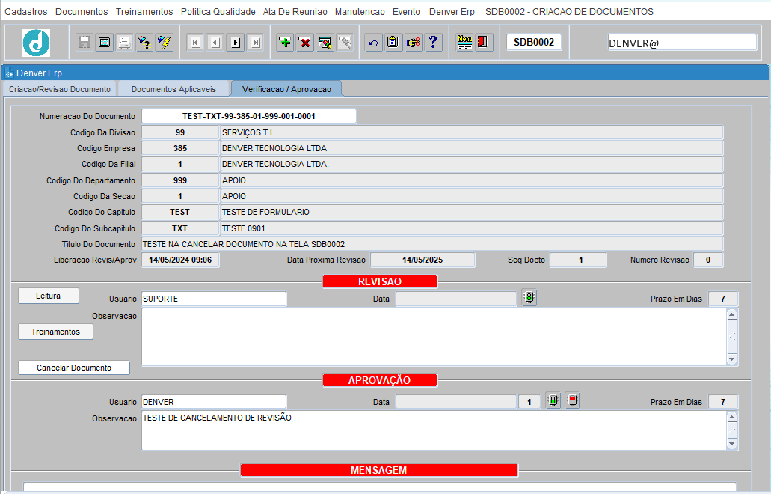771x494 pixels.
Task: Click the Denver logo icon
Action: tap(36, 43)
